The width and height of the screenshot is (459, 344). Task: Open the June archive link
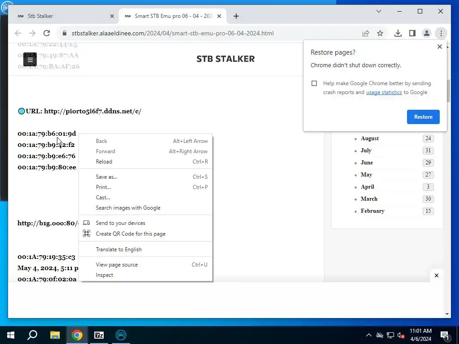click(x=367, y=162)
